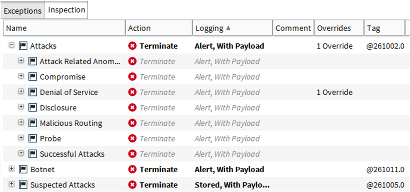
Task: Open the 1 Override entry for Denial of Service
Action: pyautogui.click(x=334, y=92)
